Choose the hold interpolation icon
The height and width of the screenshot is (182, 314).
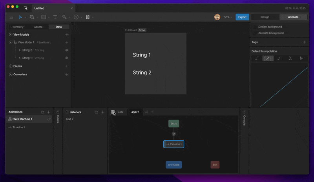click(x=257, y=58)
